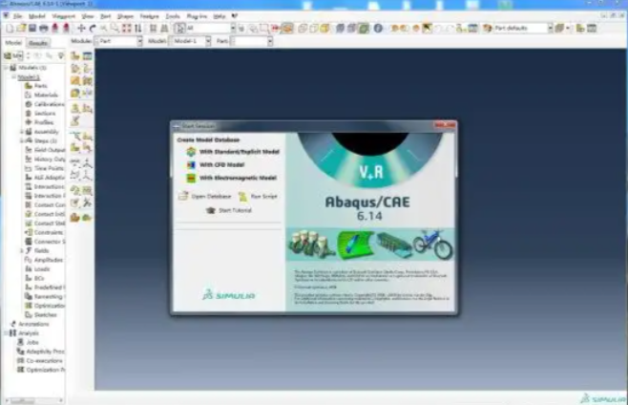
Task: Select the Box Zoom magnifier tool
Action: pyautogui.click(x=115, y=28)
